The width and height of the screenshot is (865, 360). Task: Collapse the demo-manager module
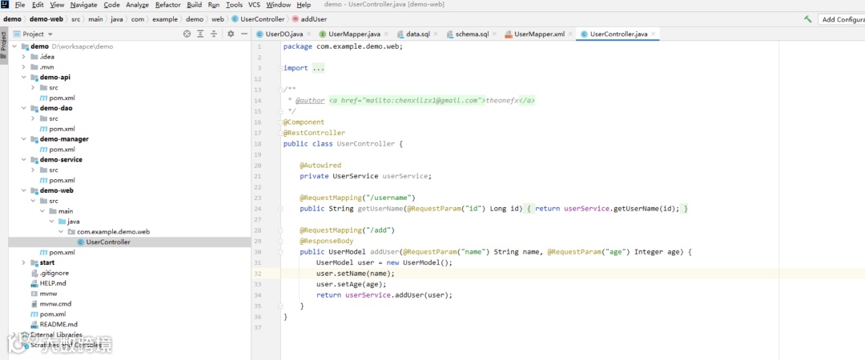[24, 139]
